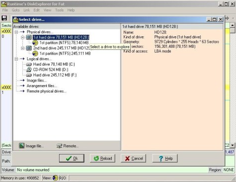Select 1st partition (NTFS) 245,111 MB

pos(65,54)
